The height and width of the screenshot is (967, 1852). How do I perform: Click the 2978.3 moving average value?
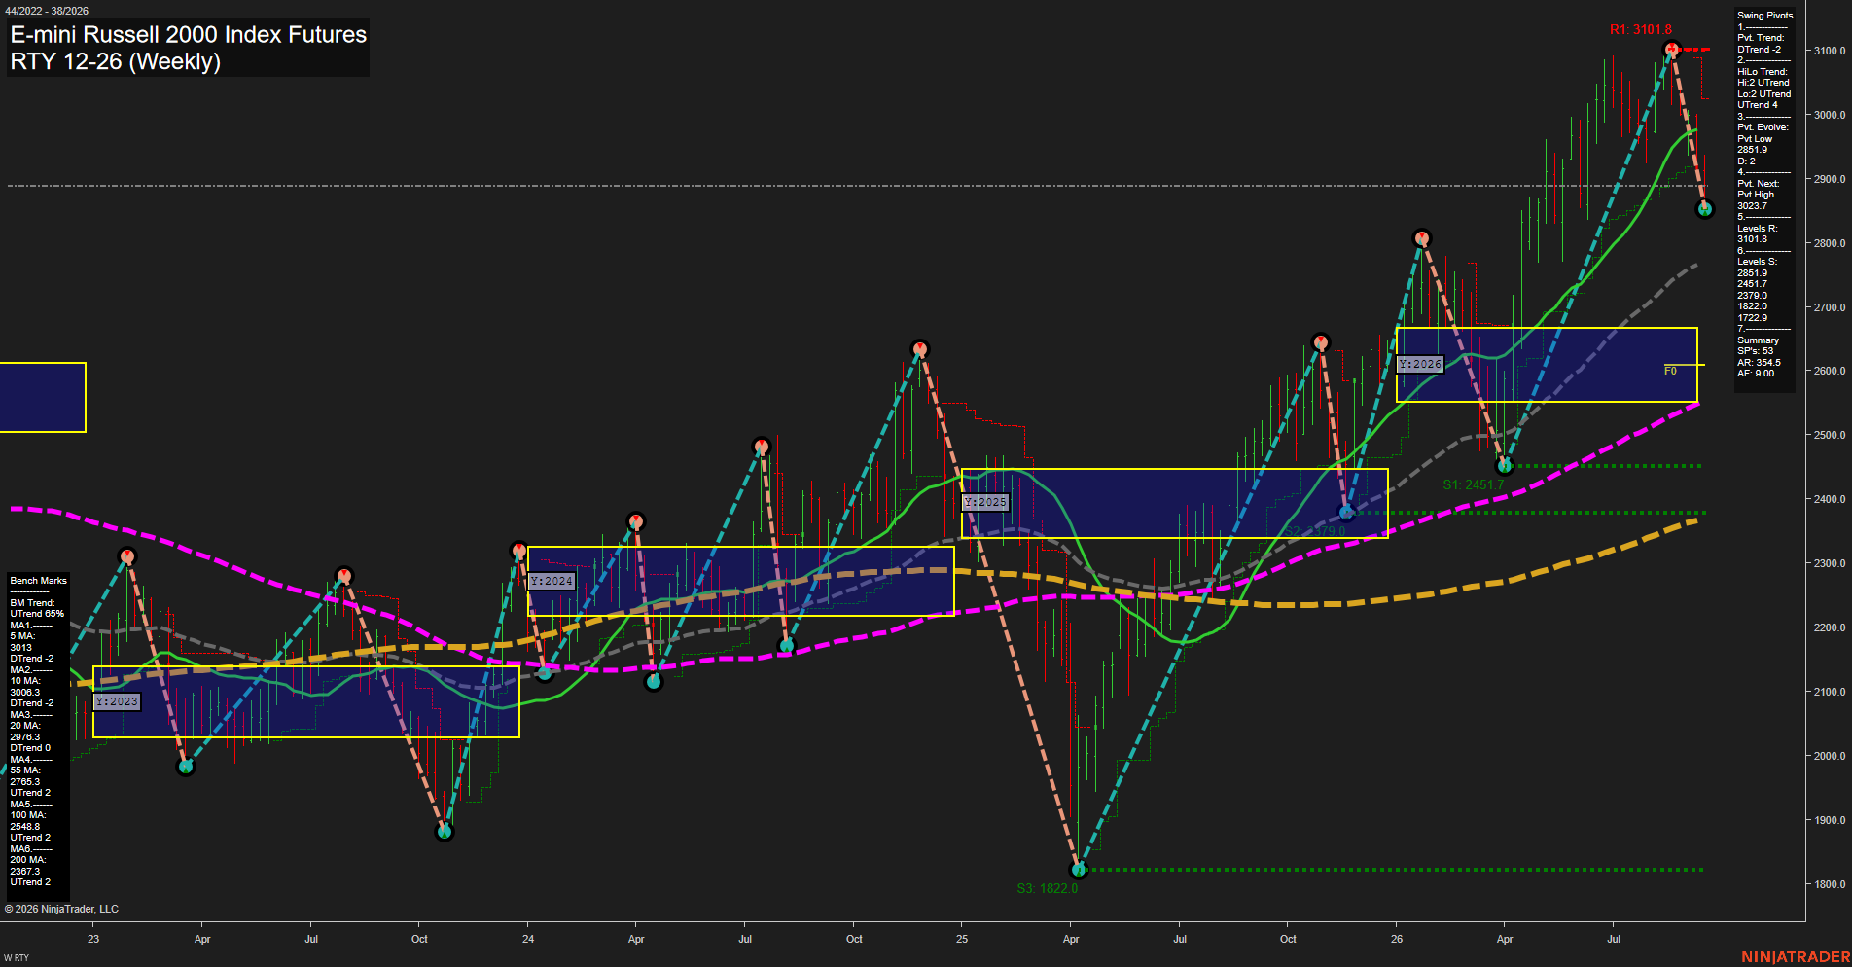[x=24, y=737]
